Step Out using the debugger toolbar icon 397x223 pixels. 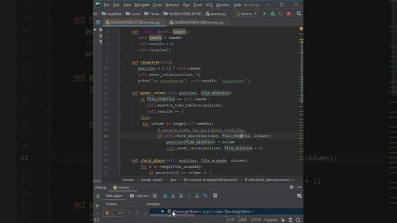(197, 196)
